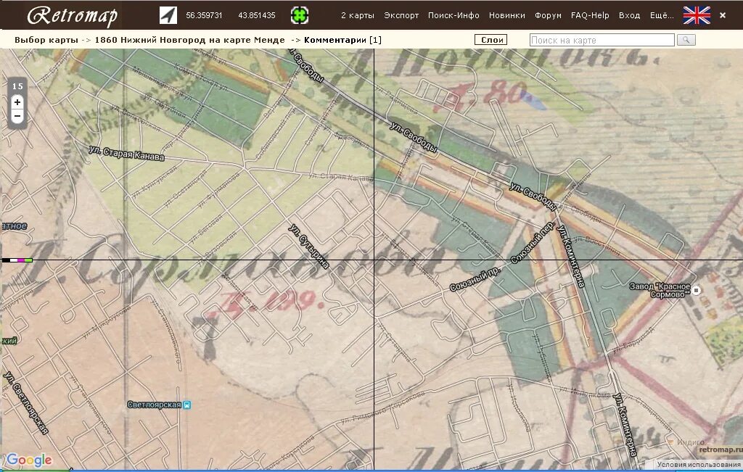Click the 'Союзный пр.' street label

pos(475,281)
